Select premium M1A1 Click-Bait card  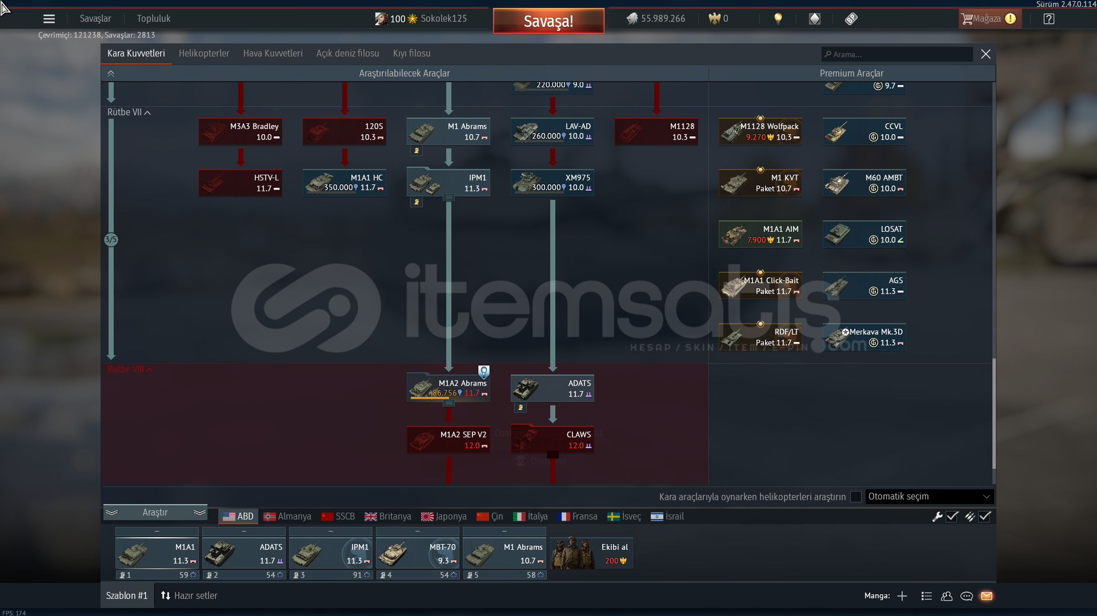(x=760, y=285)
